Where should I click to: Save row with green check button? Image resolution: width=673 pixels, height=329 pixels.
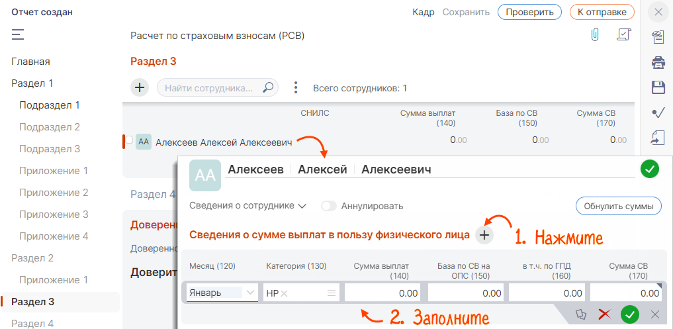[x=629, y=315]
